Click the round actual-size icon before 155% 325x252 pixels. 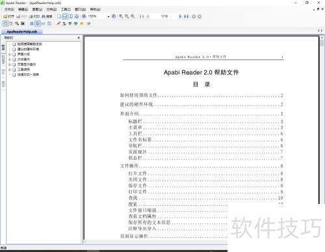coord(84,16)
